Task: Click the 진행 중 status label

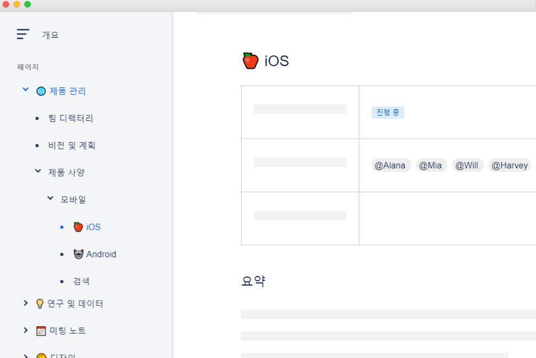Action: pos(388,112)
